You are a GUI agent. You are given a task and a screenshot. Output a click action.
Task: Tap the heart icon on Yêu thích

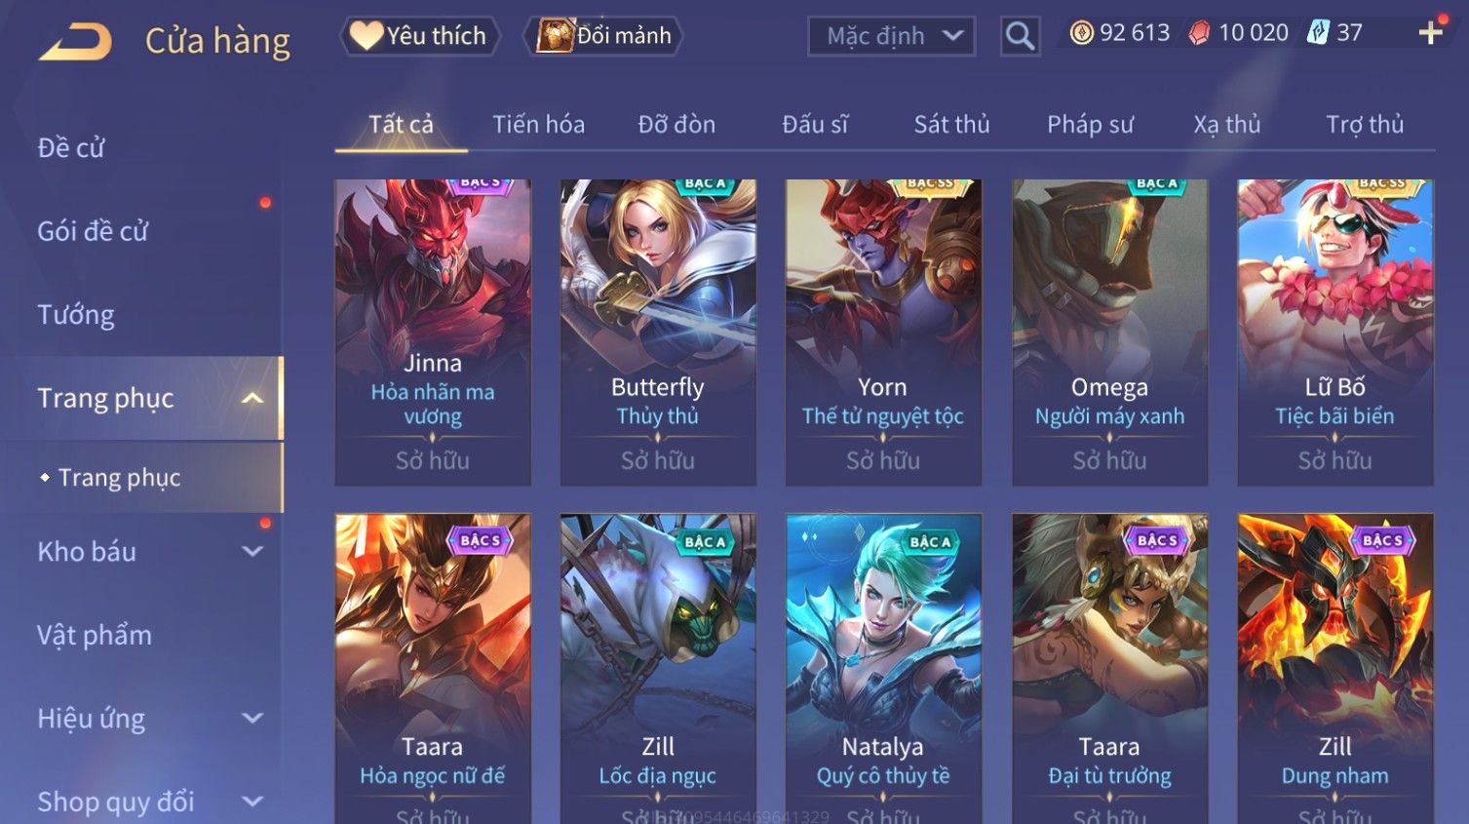coord(367,36)
